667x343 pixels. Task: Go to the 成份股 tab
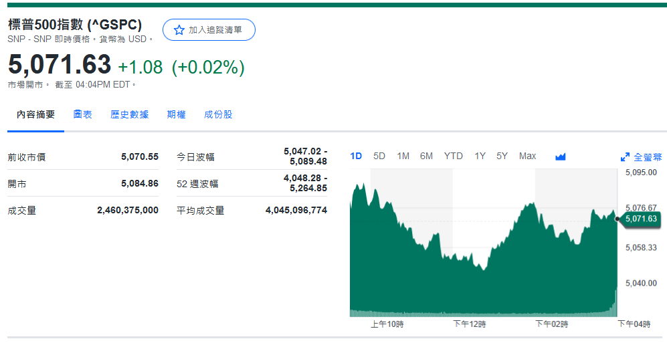click(x=218, y=114)
